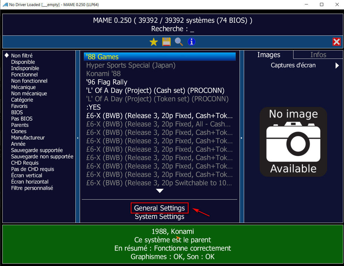This screenshot has height=266, width=344.
Task: Open System Settings
Action: [159, 217]
